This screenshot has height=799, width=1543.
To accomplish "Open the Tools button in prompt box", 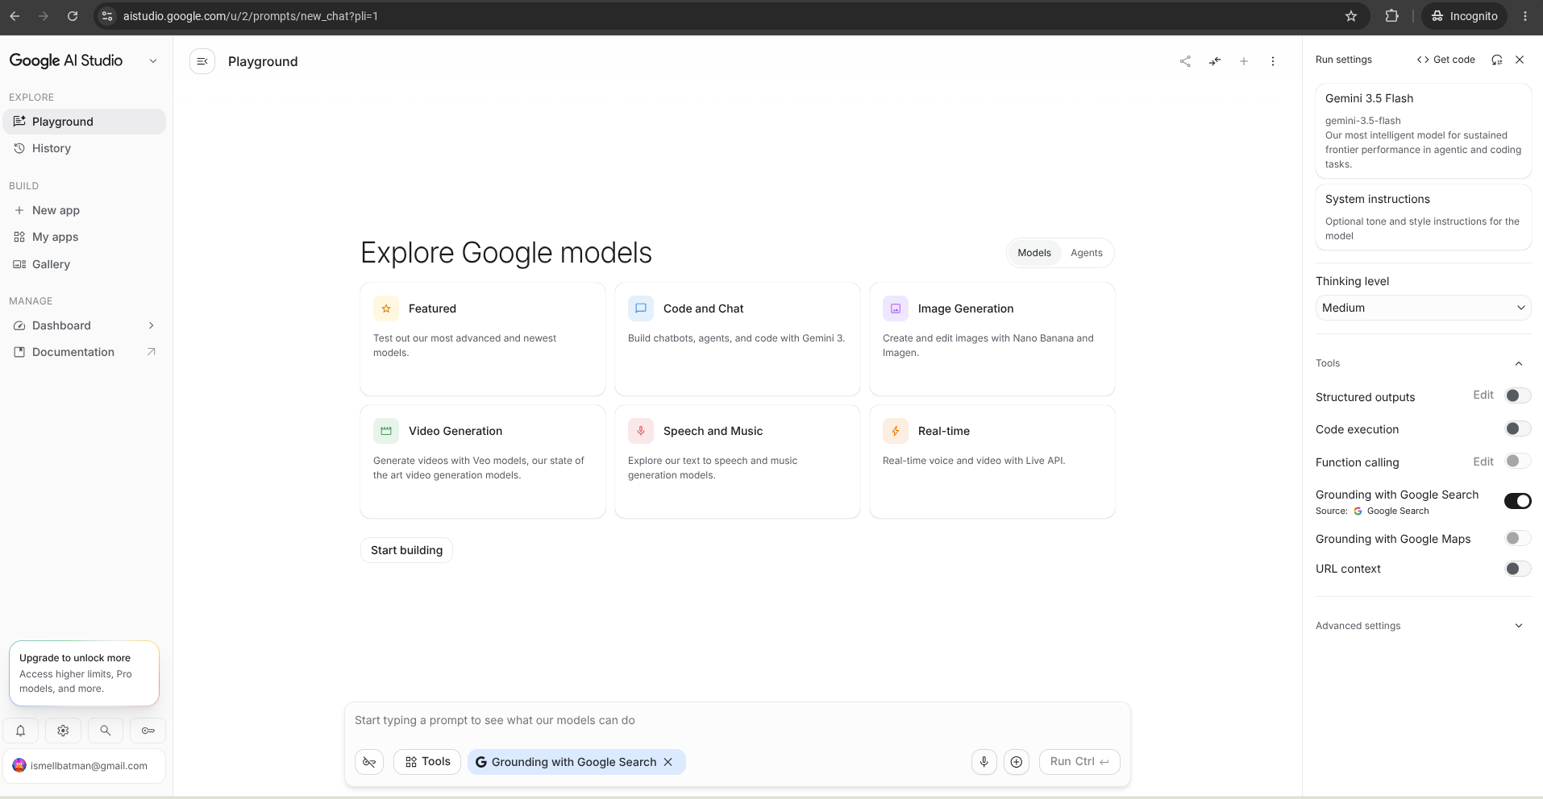I will [x=427, y=762].
